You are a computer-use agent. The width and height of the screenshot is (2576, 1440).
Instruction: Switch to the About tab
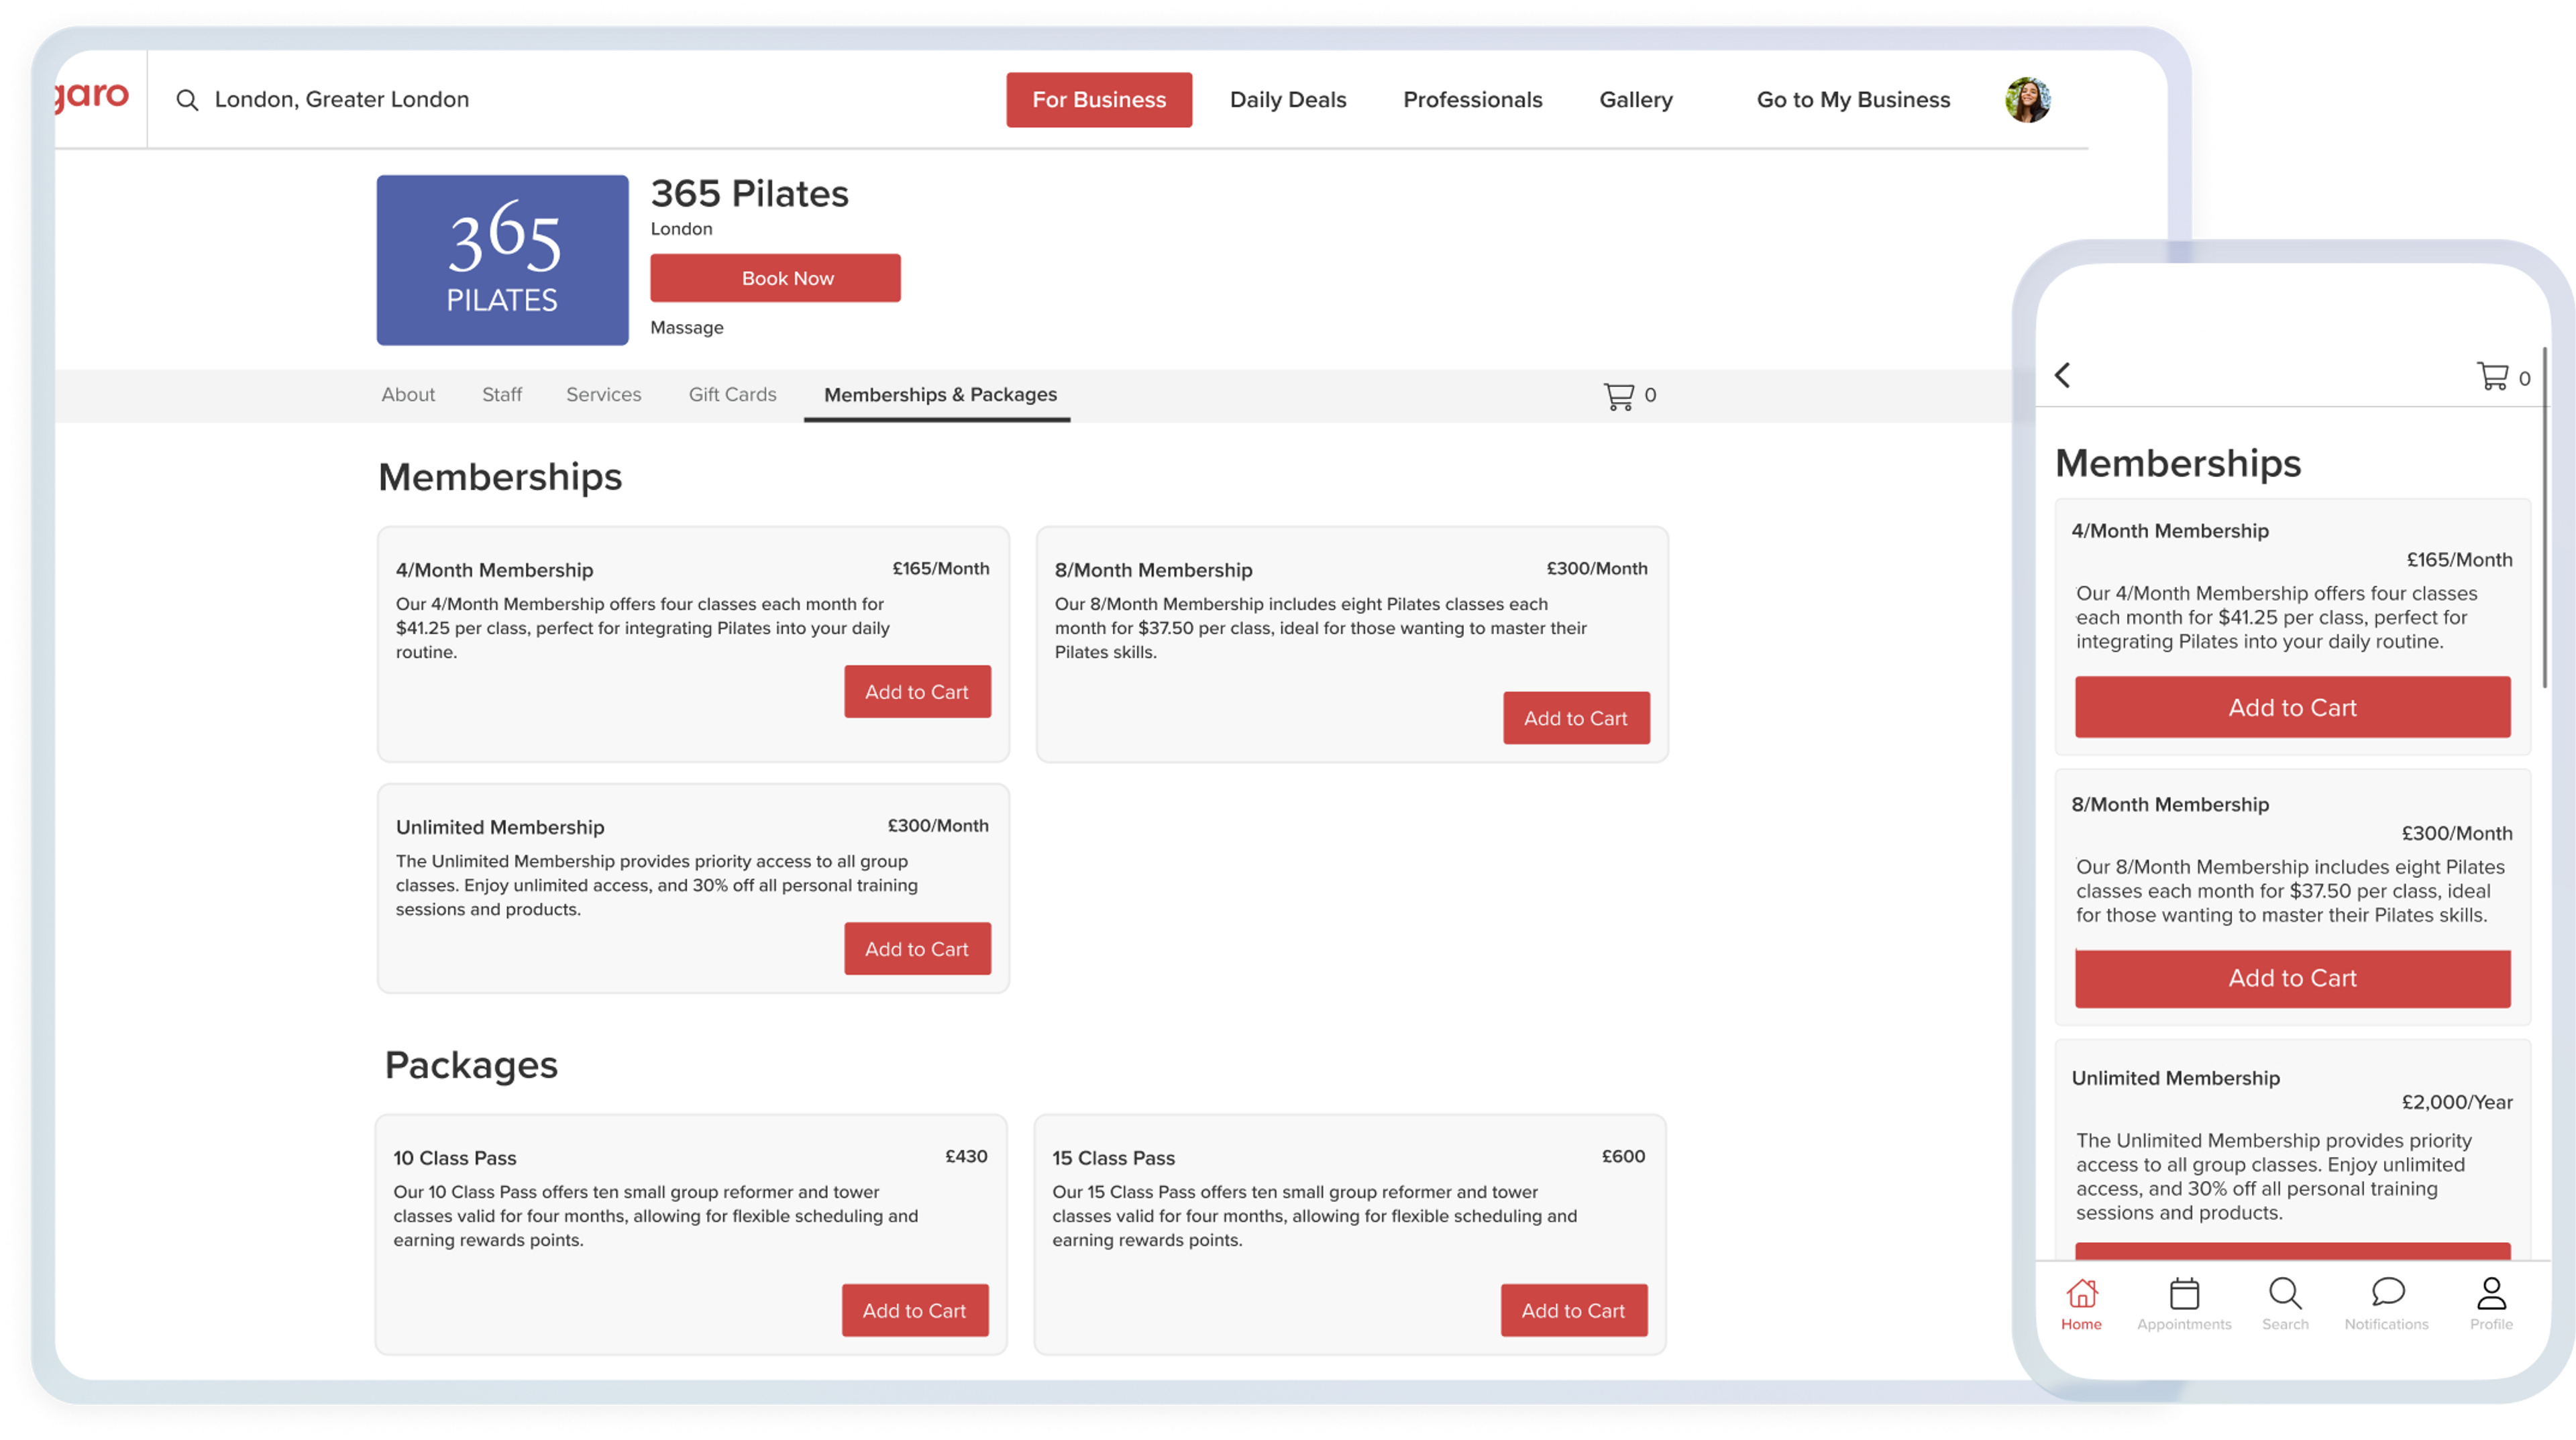pyautogui.click(x=408, y=395)
